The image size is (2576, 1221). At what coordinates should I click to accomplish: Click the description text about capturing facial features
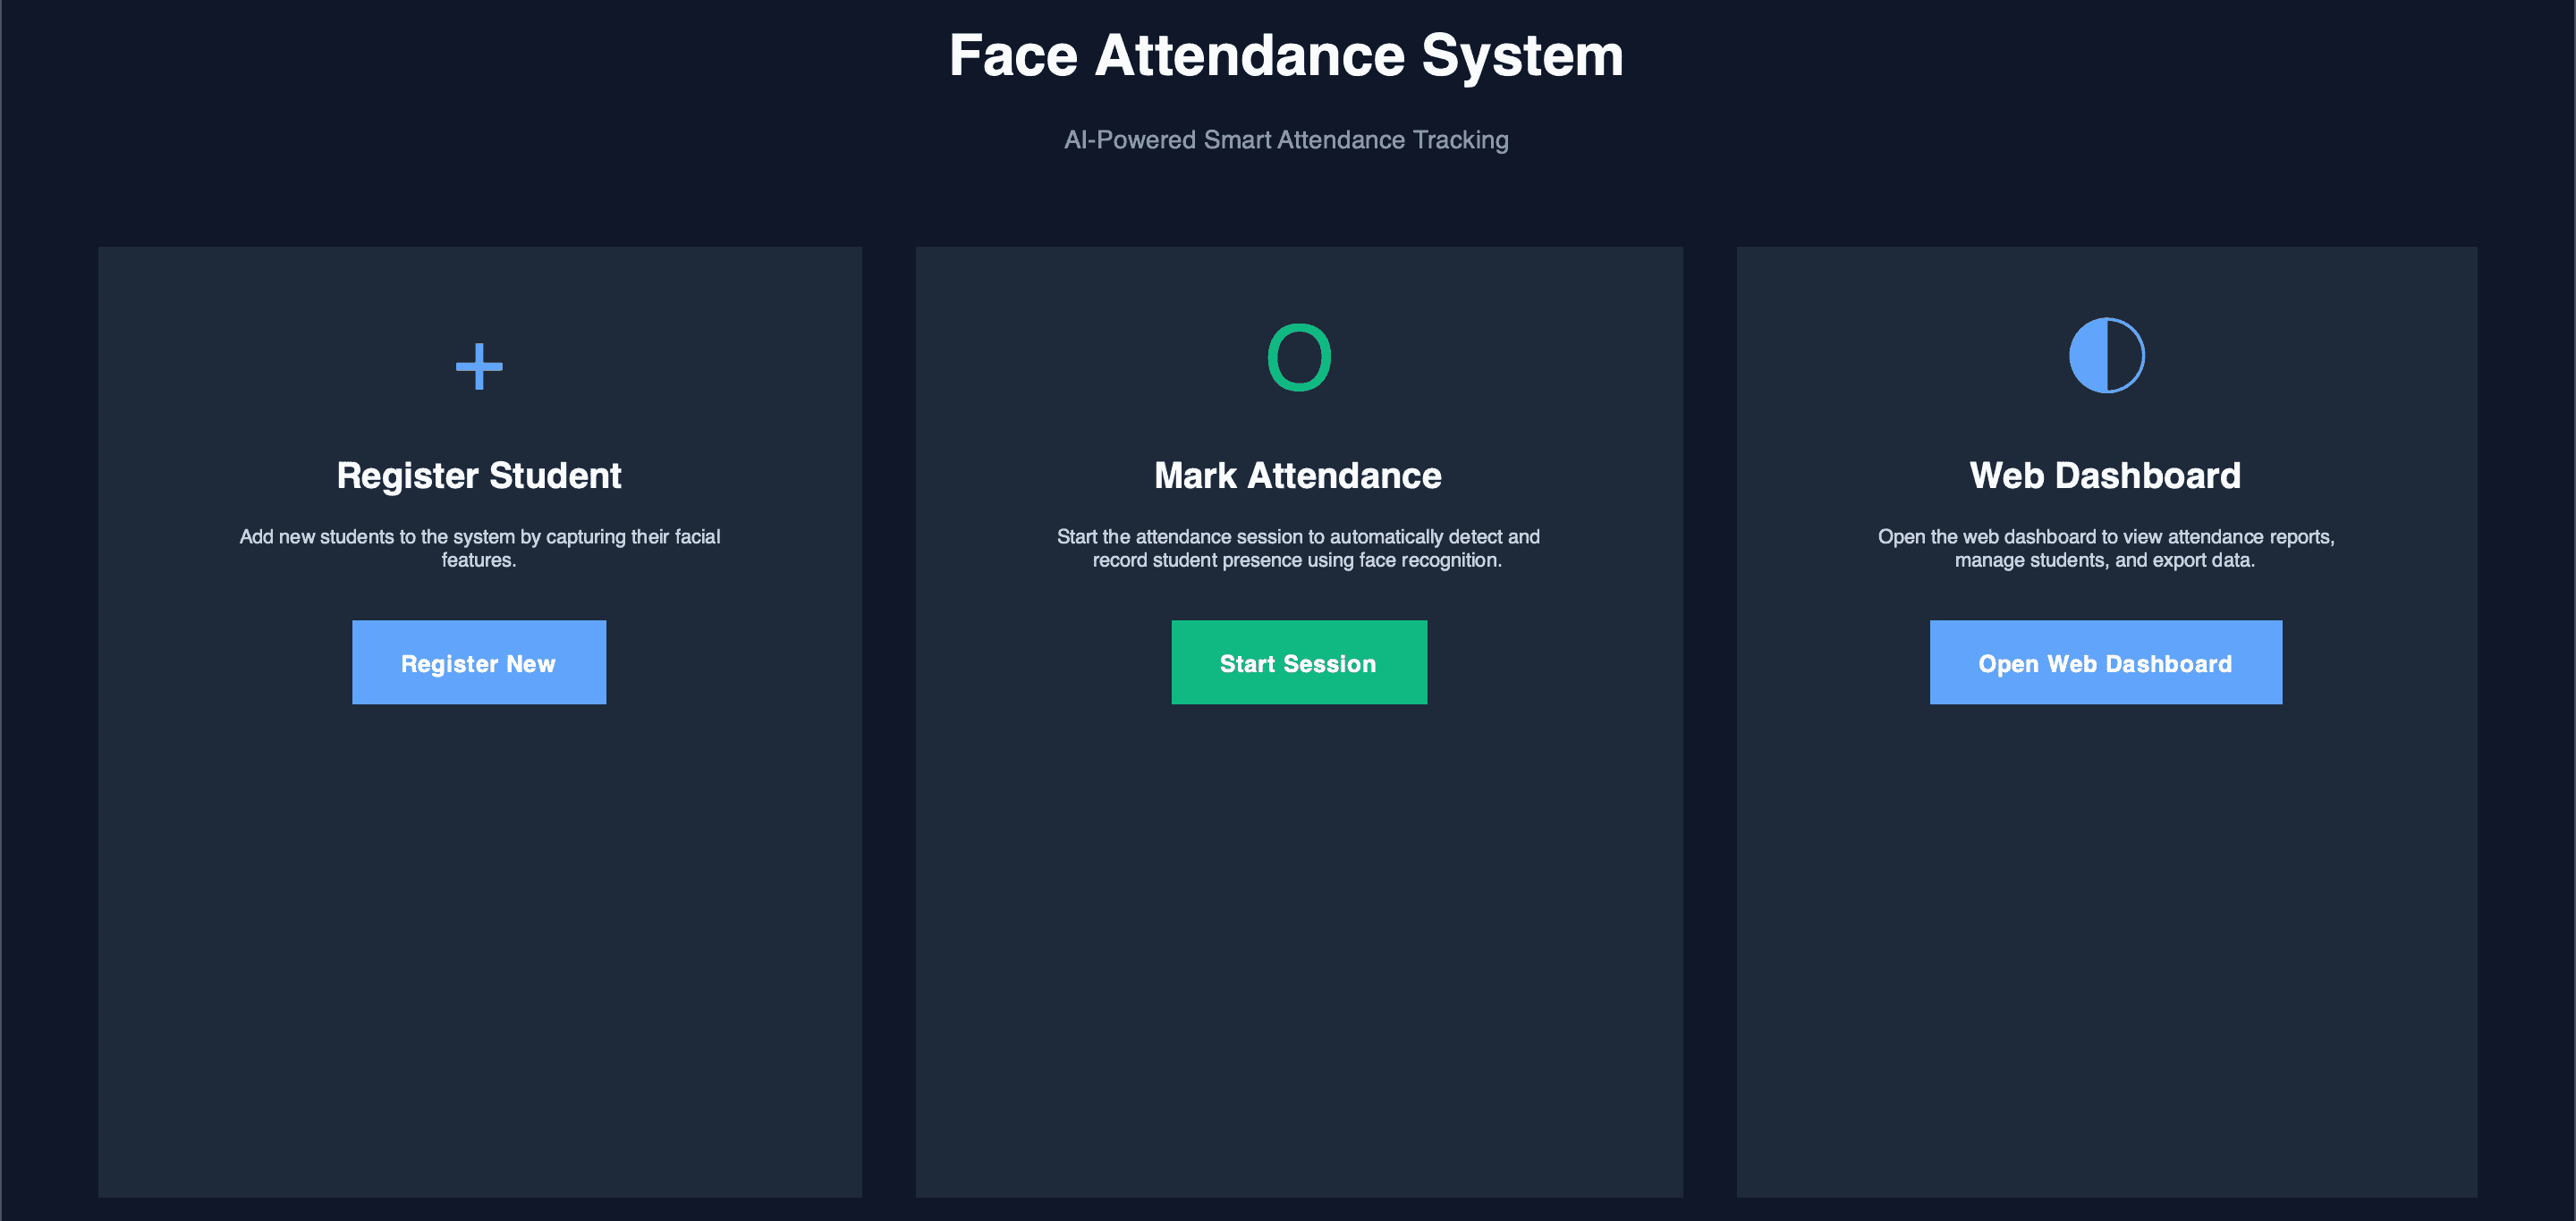478,548
